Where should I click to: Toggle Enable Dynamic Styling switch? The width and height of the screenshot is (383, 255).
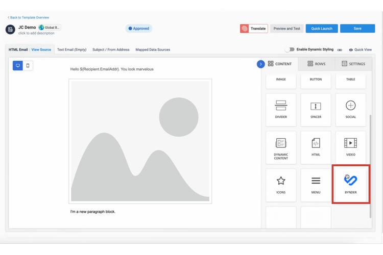coord(290,49)
